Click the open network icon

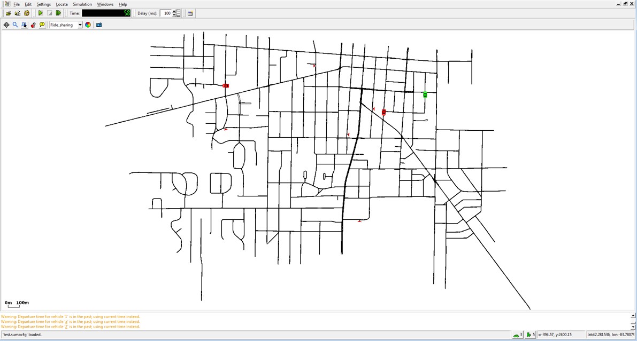coord(18,13)
